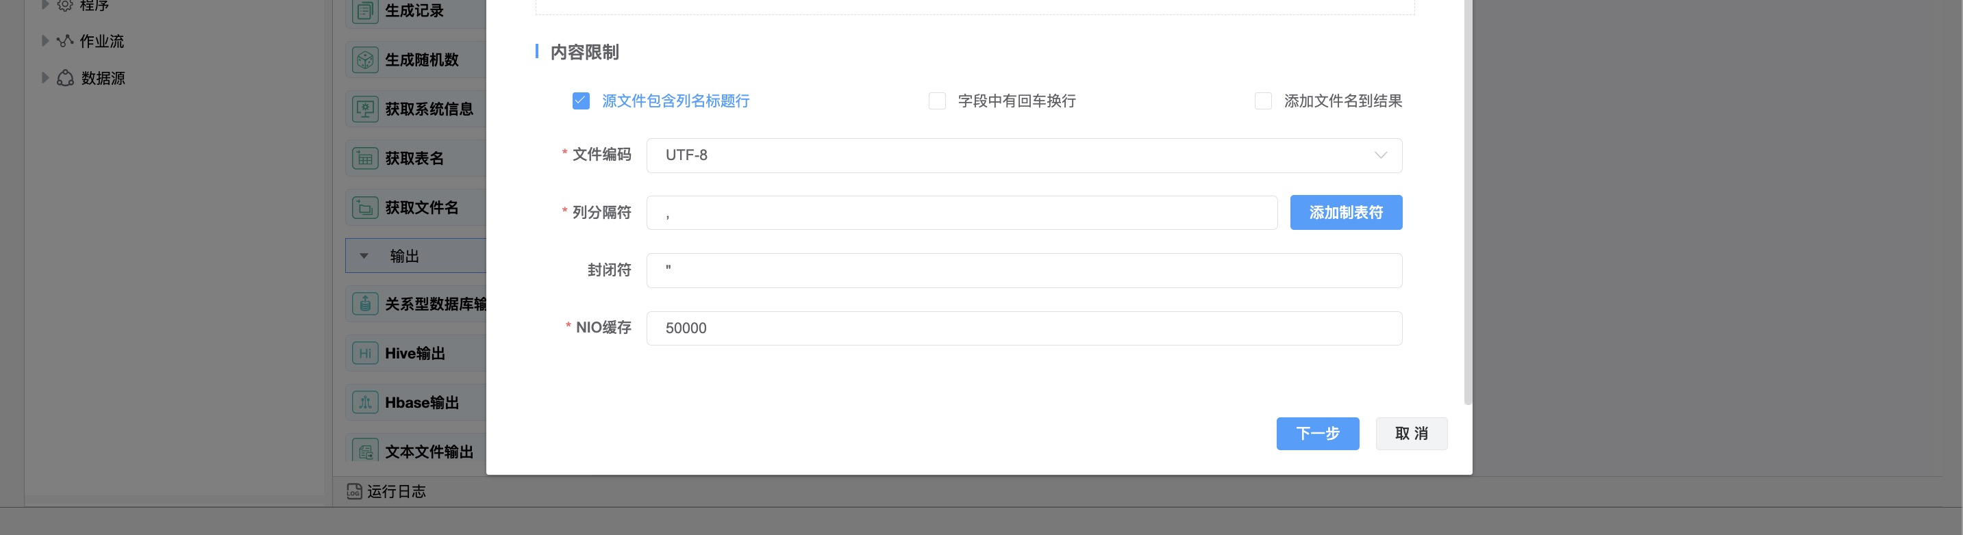Expand the 作业流 tree node
Viewport: 1963px width, 535px height.
coord(45,41)
